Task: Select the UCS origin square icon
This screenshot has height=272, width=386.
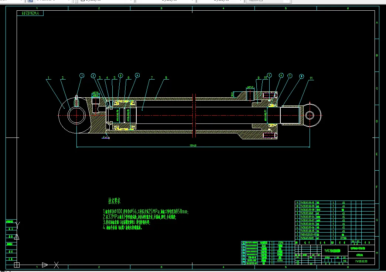Action: 17,265
